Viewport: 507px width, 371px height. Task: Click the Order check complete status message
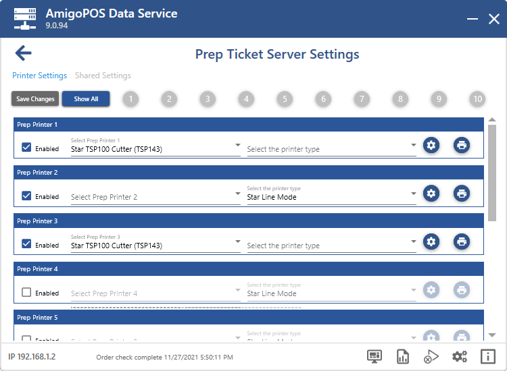[x=164, y=357]
